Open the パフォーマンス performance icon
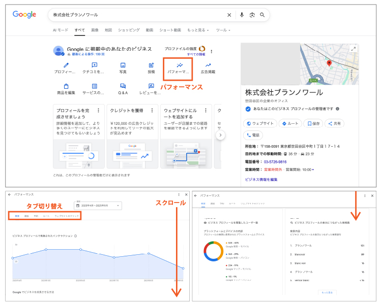Image resolution: width=382 pixels, height=305 pixels. click(179, 65)
